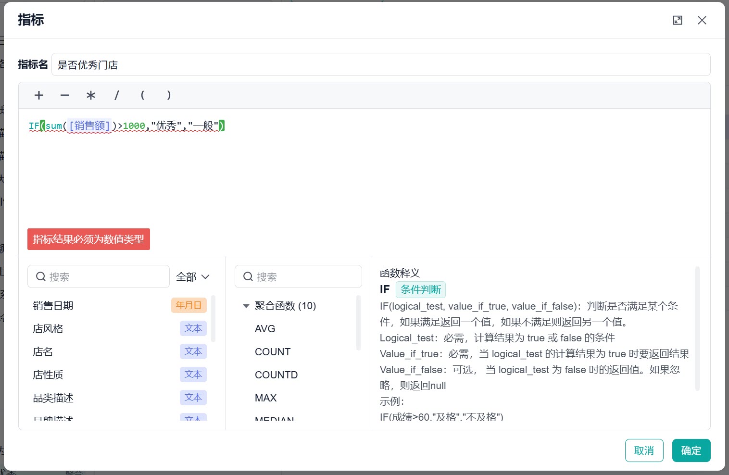This screenshot has width=729, height=475.
Task: Click the 销售日期 field
Action: (x=120, y=306)
